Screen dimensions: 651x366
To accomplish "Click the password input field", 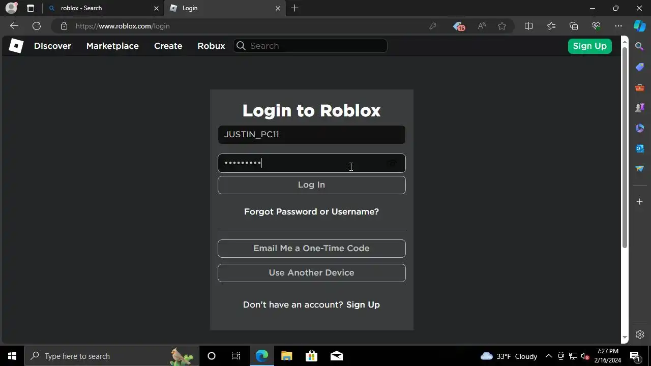I will (x=311, y=163).
